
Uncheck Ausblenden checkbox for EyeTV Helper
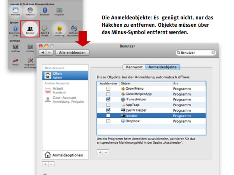(108, 110)
